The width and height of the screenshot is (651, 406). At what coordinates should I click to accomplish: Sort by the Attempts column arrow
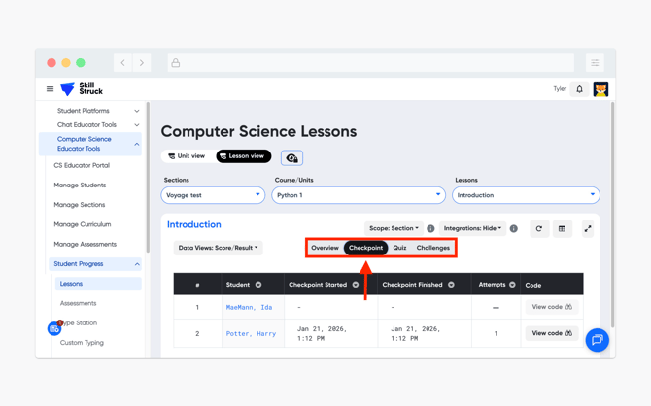512,285
